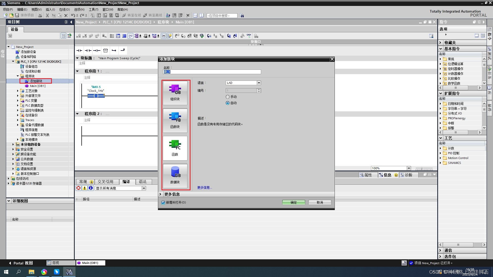Viewport: 493px width, 277px height.
Task: Click the error filter icon in compile tab
Action: coord(79,188)
